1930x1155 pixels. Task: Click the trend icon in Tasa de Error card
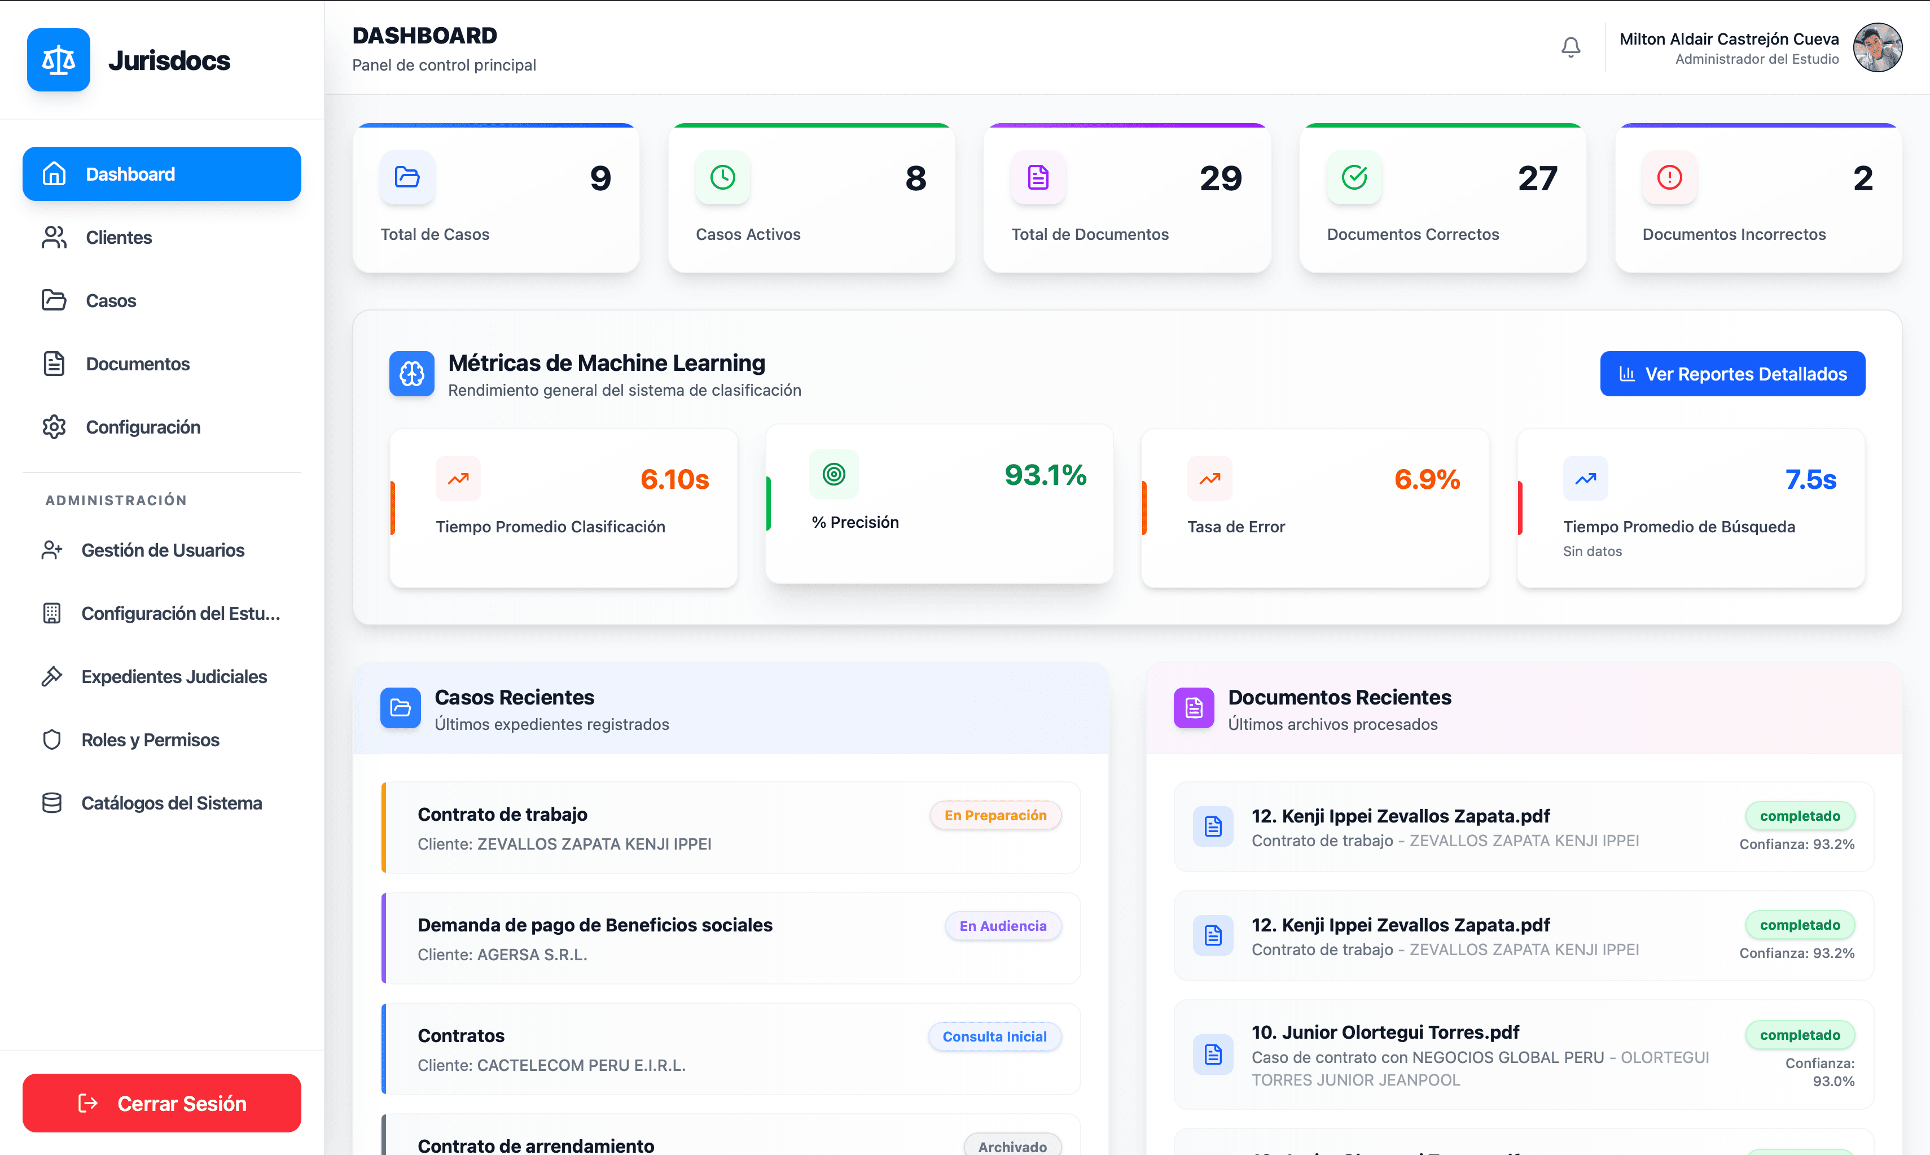(x=1210, y=479)
